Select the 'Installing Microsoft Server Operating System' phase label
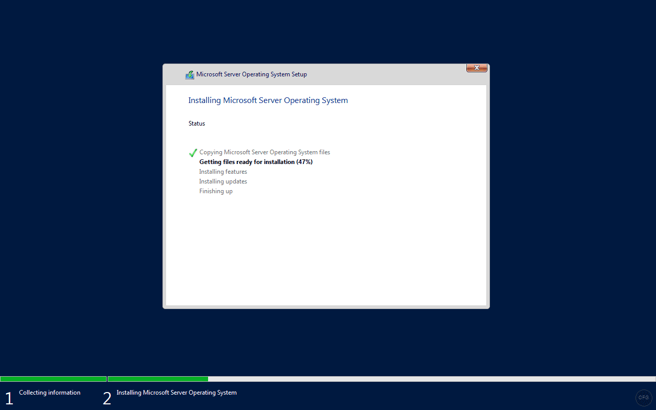The height and width of the screenshot is (410, 656). tap(176, 393)
